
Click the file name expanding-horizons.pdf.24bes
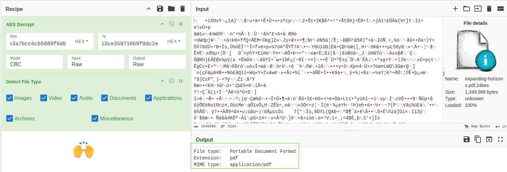pyautogui.click(x=484, y=82)
